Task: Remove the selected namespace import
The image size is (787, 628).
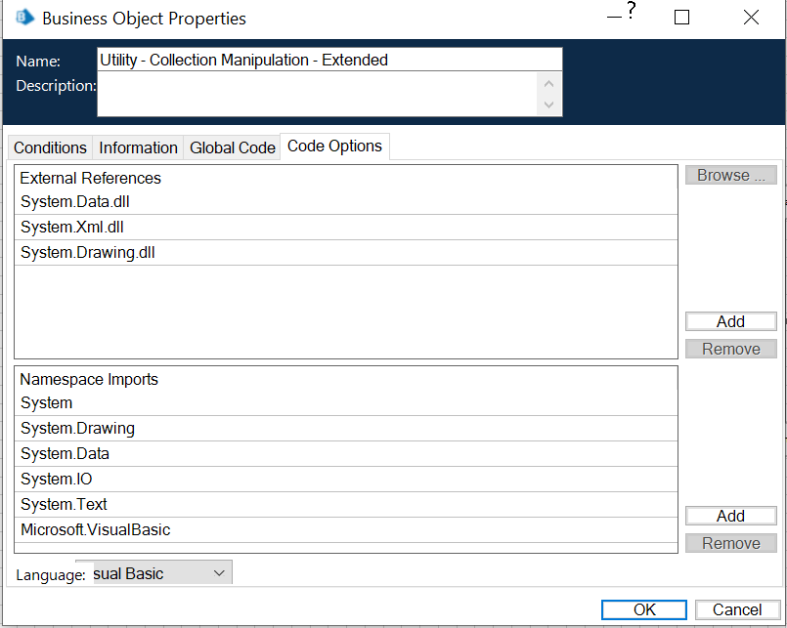Action: click(x=731, y=543)
